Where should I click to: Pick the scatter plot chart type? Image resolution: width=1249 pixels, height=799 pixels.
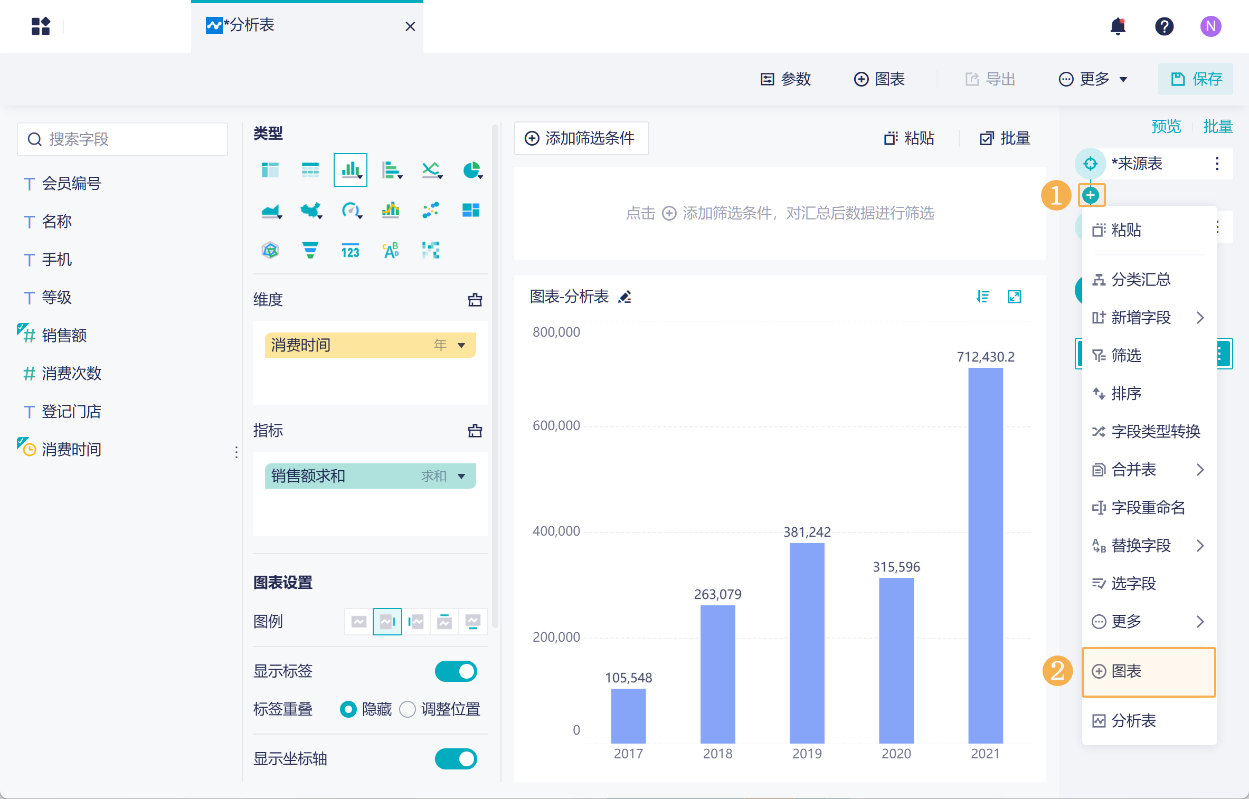tap(431, 210)
